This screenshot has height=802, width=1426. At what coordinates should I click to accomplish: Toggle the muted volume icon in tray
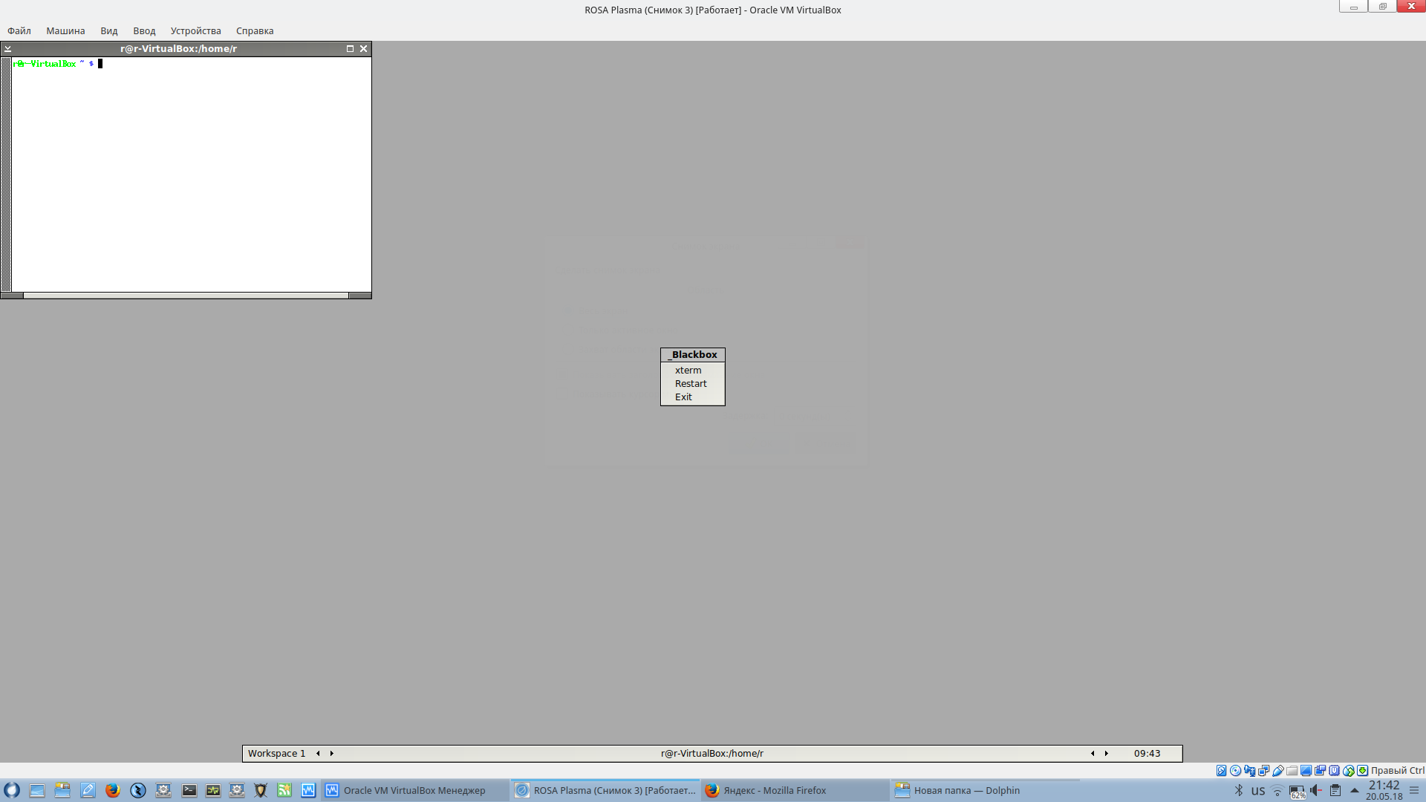coord(1316,790)
